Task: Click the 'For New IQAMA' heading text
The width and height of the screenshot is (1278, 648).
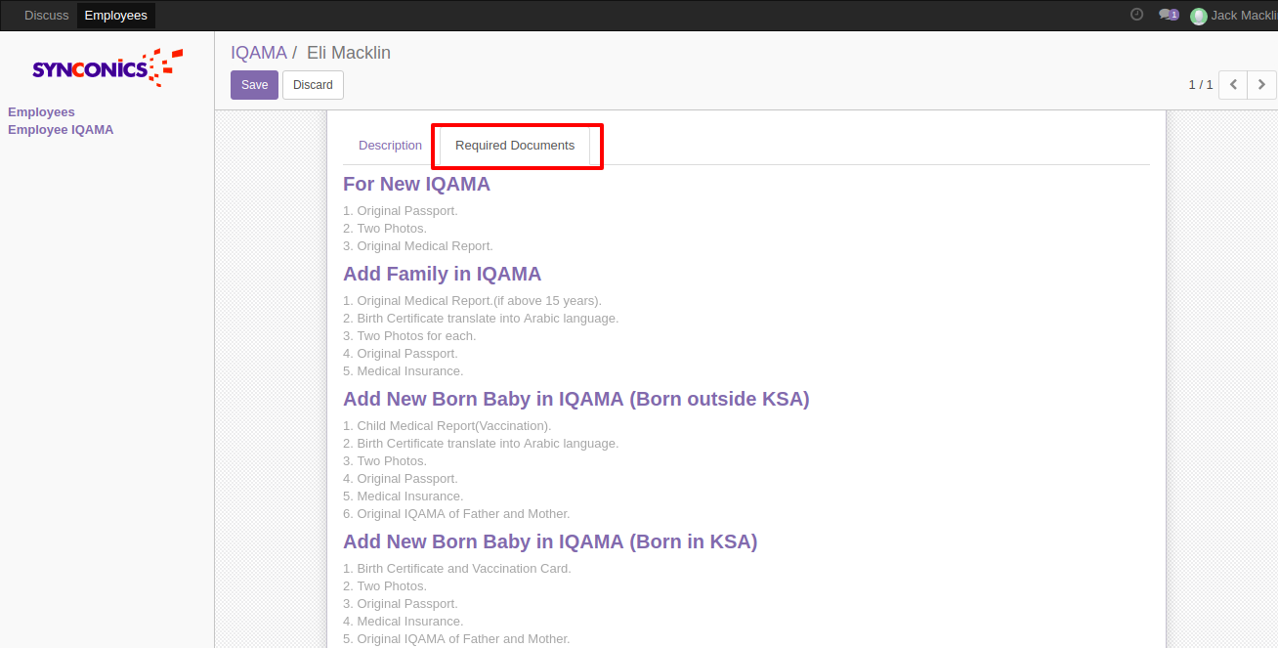Action: [416, 184]
